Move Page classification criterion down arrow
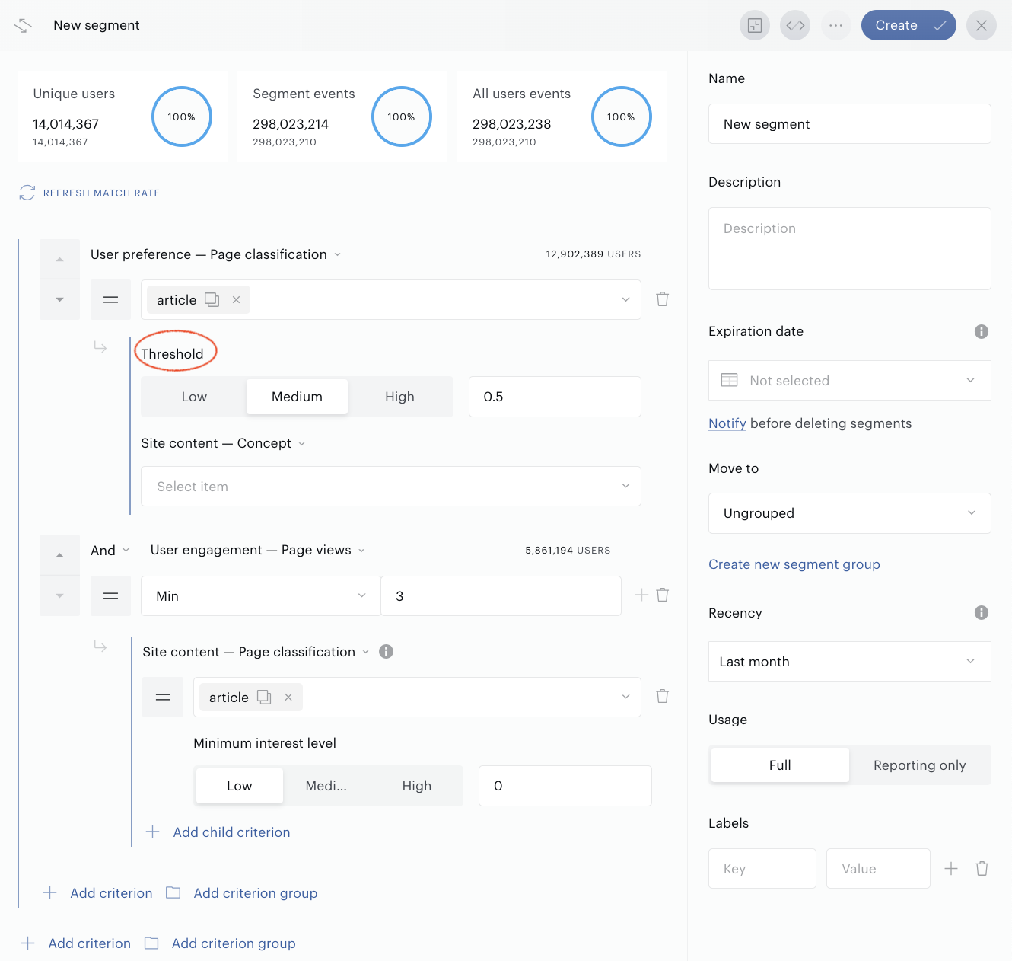This screenshot has width=1012, height=961. coord(59,299)
